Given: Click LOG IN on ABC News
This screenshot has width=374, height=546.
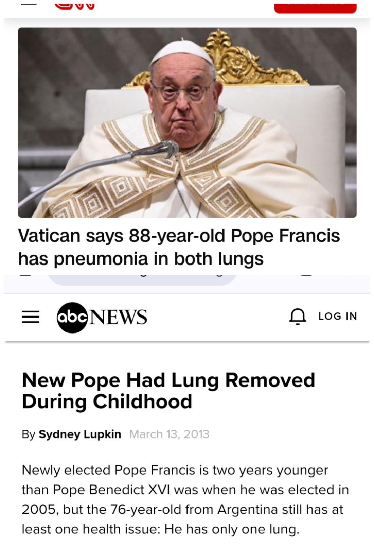Looking at the screenshot, I should click(x=338, y=317).
